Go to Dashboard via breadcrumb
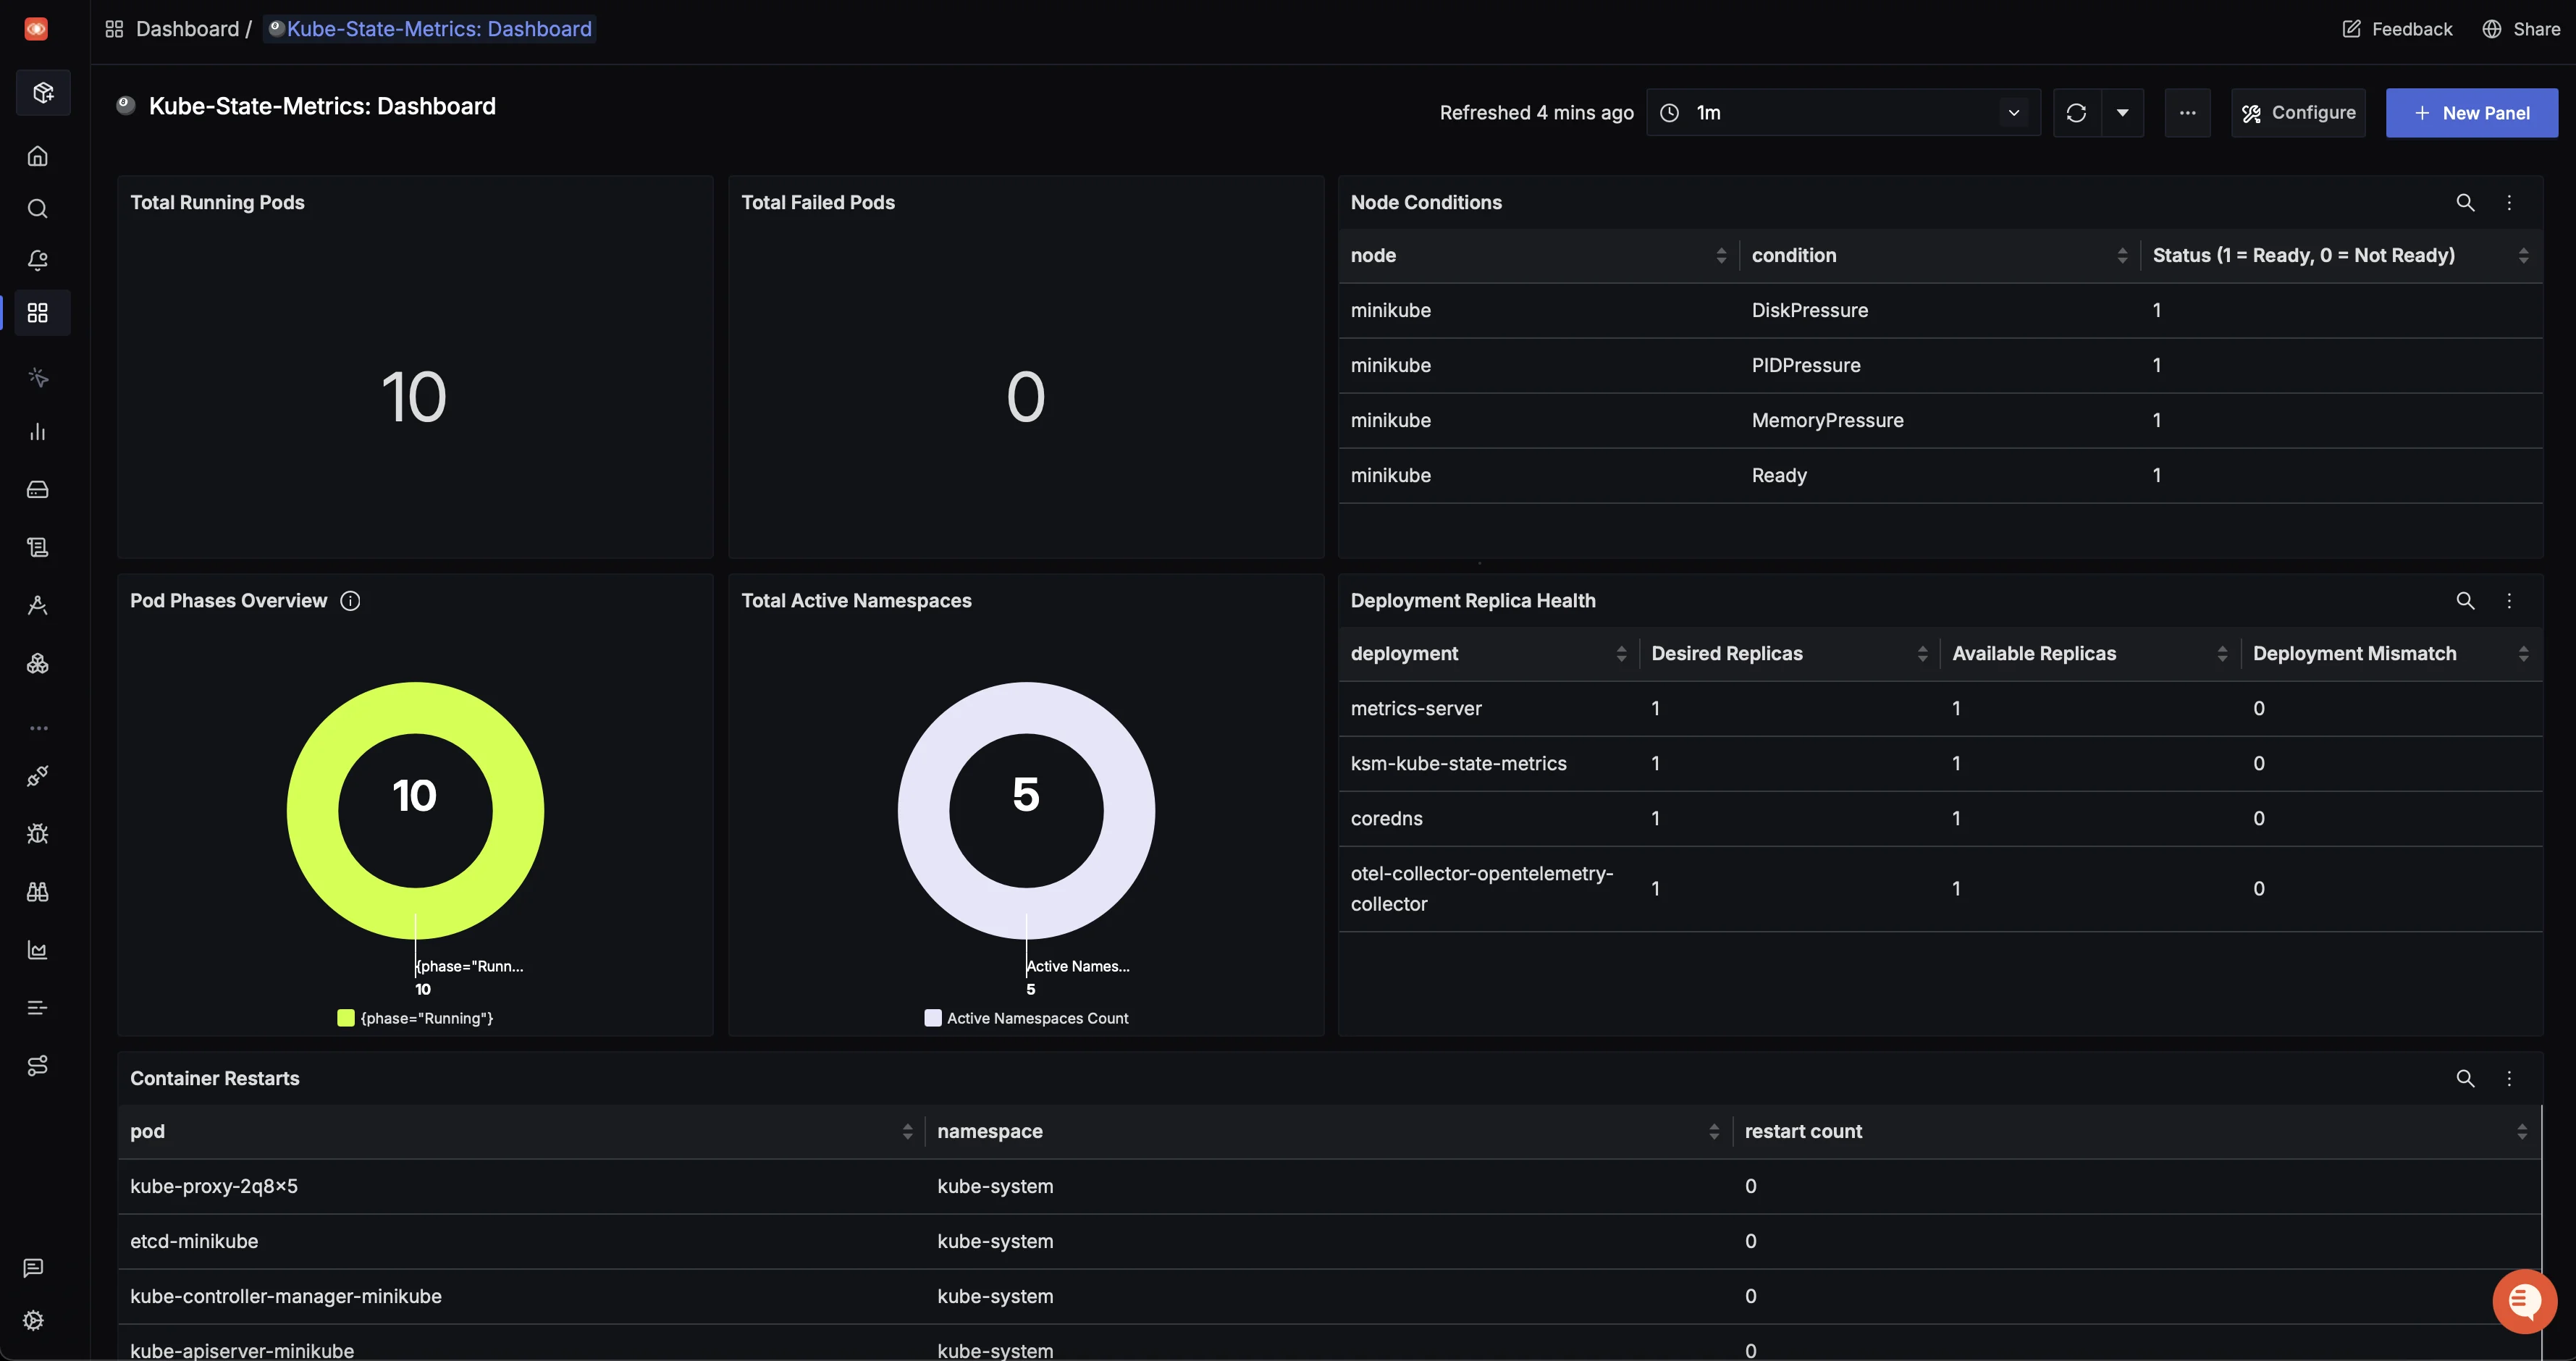Screen dimensions: 2576x1361 pos(190,29)
